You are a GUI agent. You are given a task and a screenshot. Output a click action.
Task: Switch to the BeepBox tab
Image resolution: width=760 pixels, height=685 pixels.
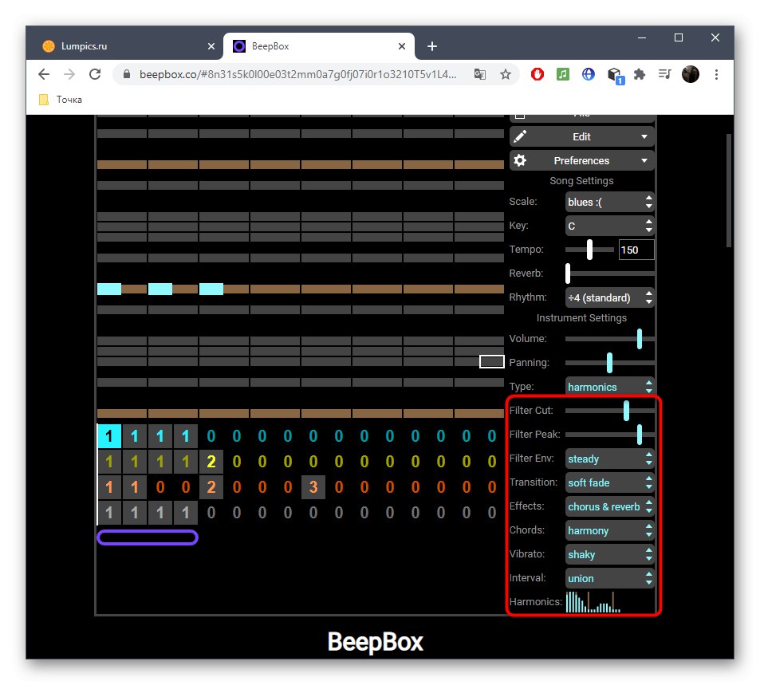click(x=319, y=46)
